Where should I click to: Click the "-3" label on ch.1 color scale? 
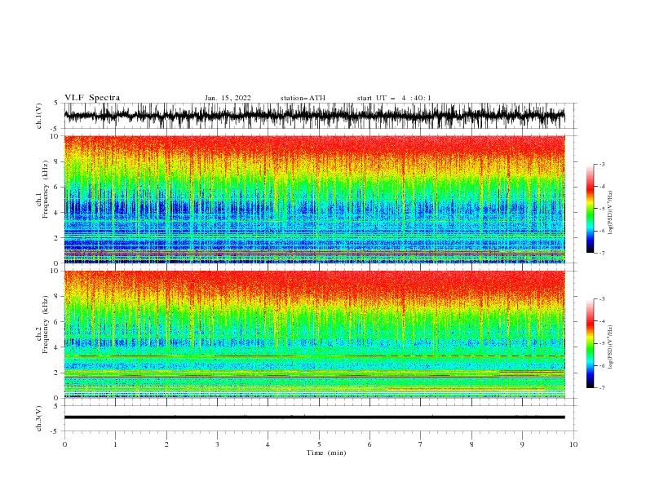tap(602, 164)
